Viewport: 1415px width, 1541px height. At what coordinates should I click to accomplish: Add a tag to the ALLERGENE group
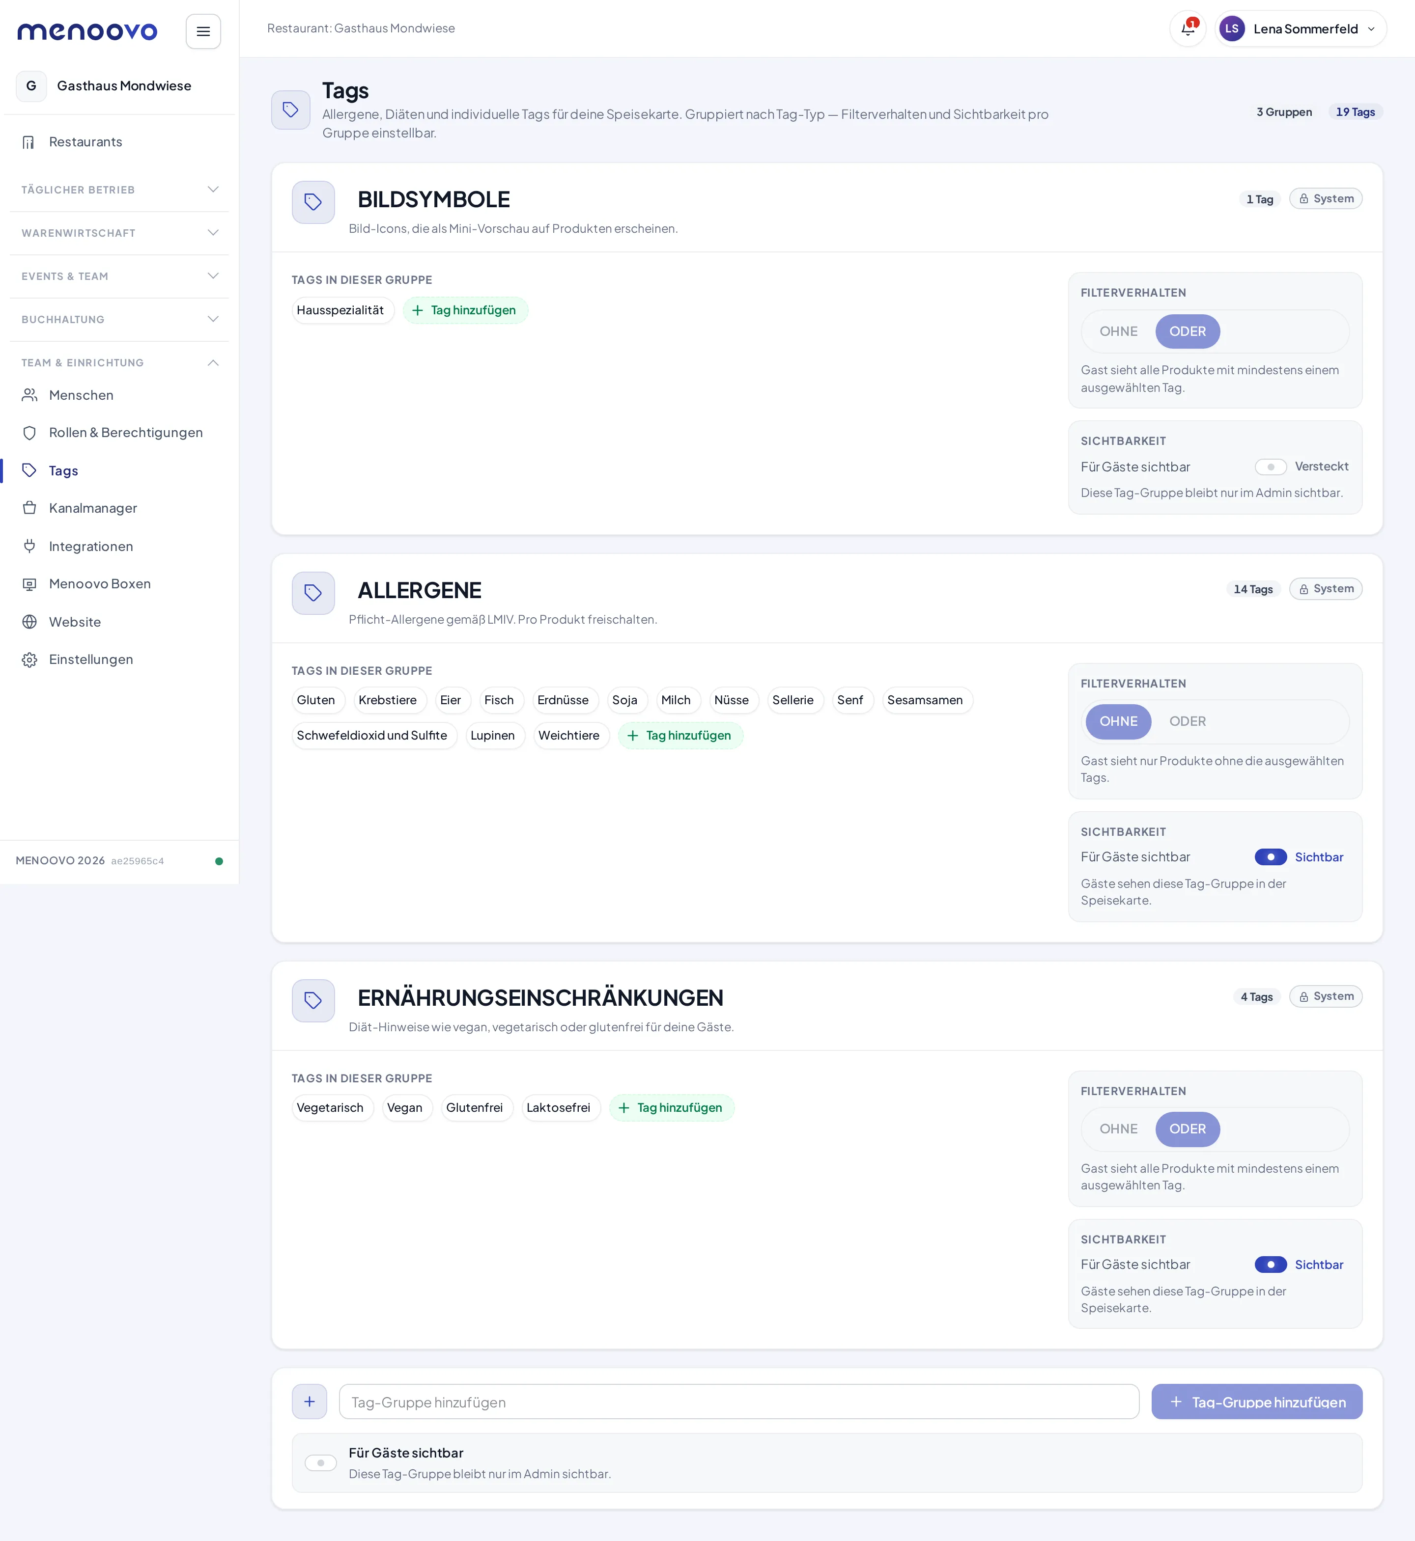680,736
